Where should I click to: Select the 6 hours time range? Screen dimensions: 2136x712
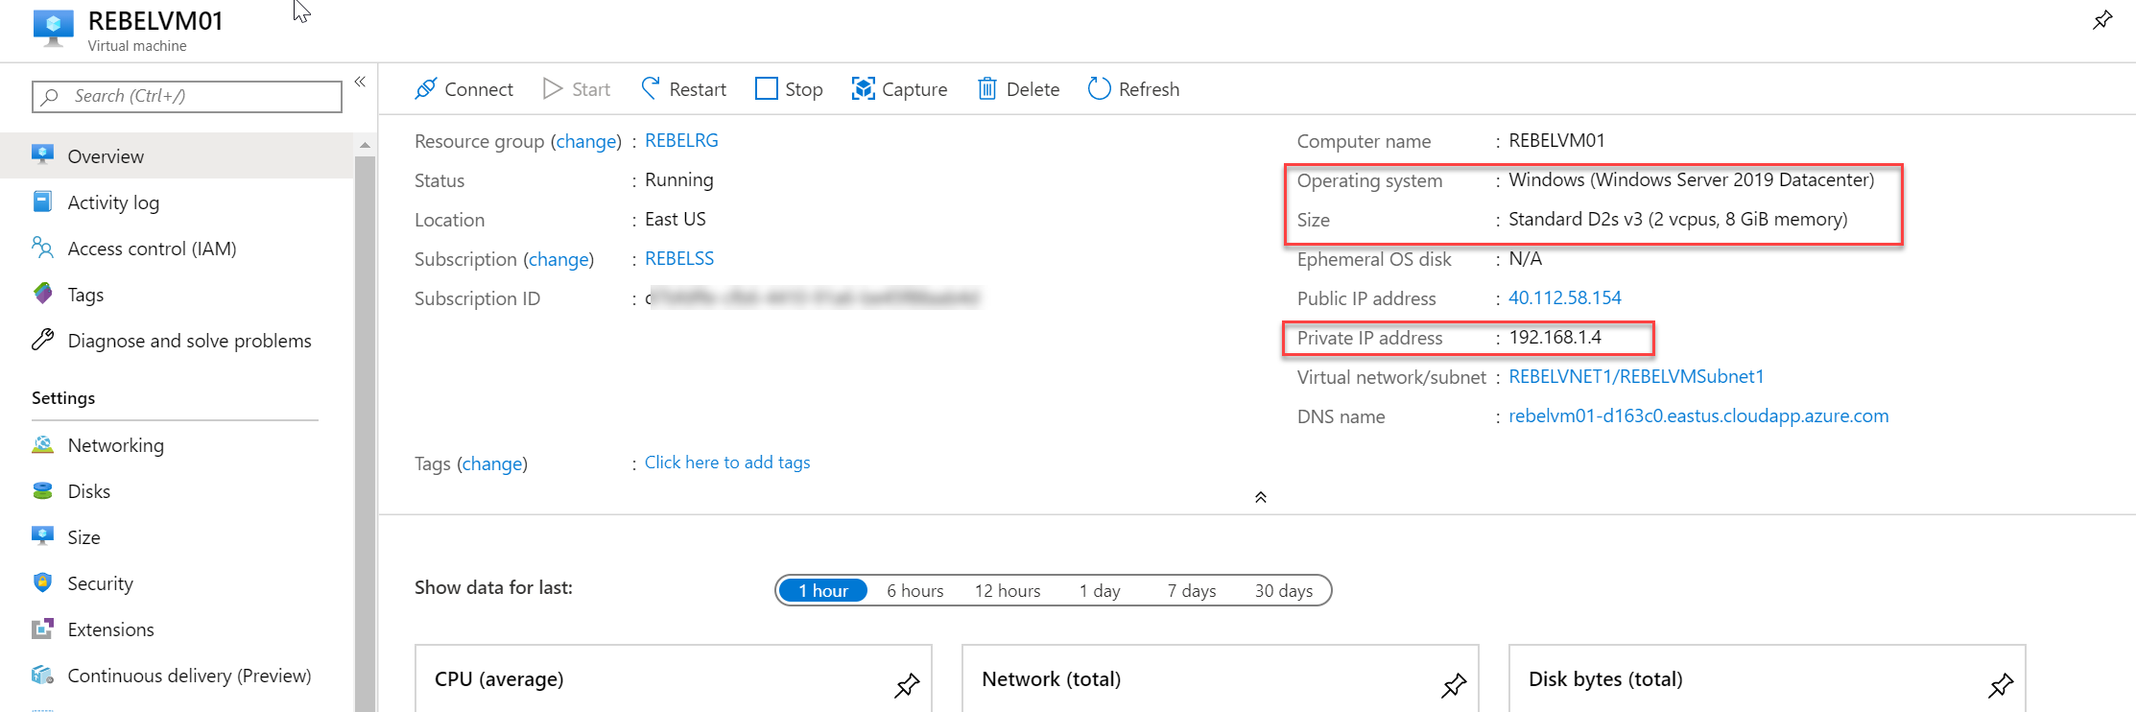click(914, 591)
